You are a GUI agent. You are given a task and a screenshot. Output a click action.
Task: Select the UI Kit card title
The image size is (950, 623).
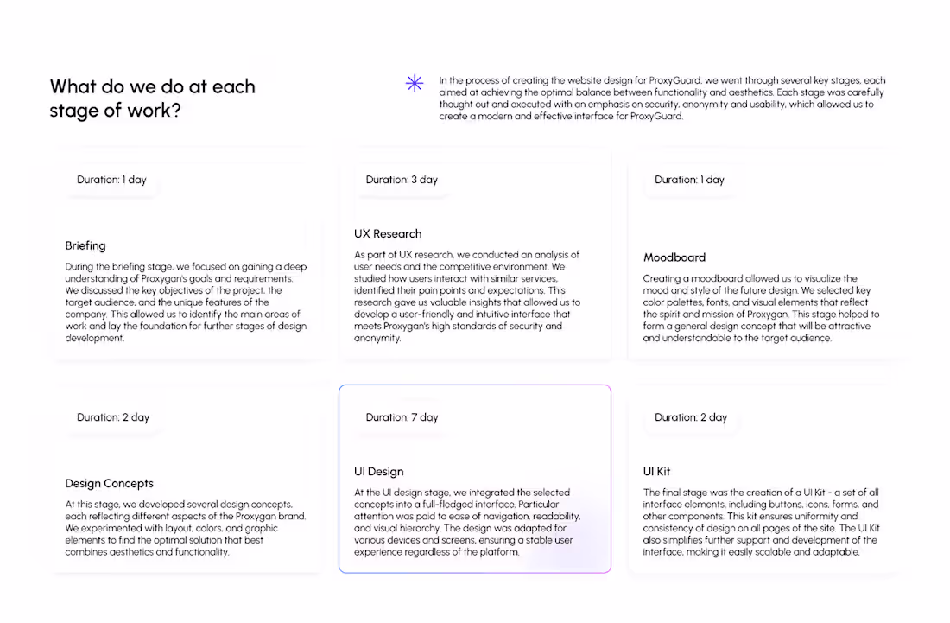click(657, 472)
